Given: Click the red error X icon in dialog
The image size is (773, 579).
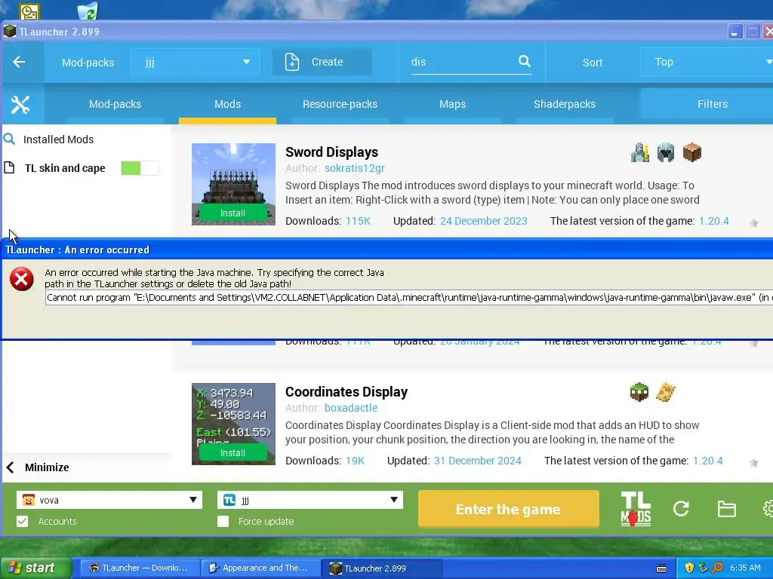Looking at the screenshot, I should pyautogui.click(x=22, y=279).
